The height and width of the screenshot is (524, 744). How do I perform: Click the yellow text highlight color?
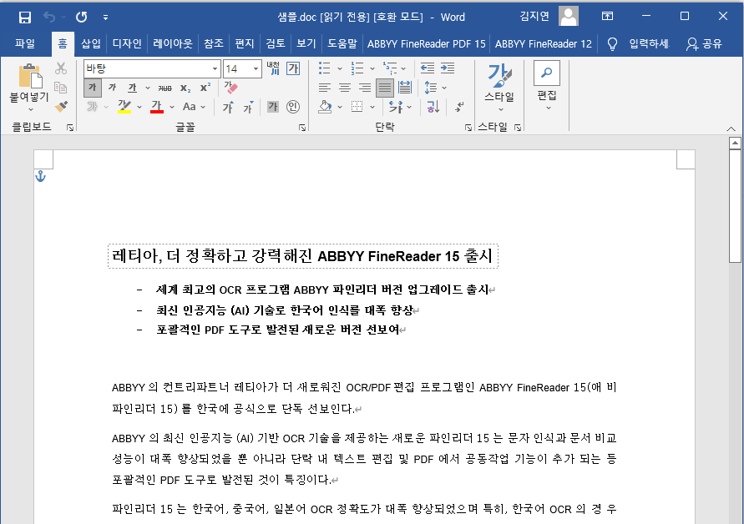124,107
